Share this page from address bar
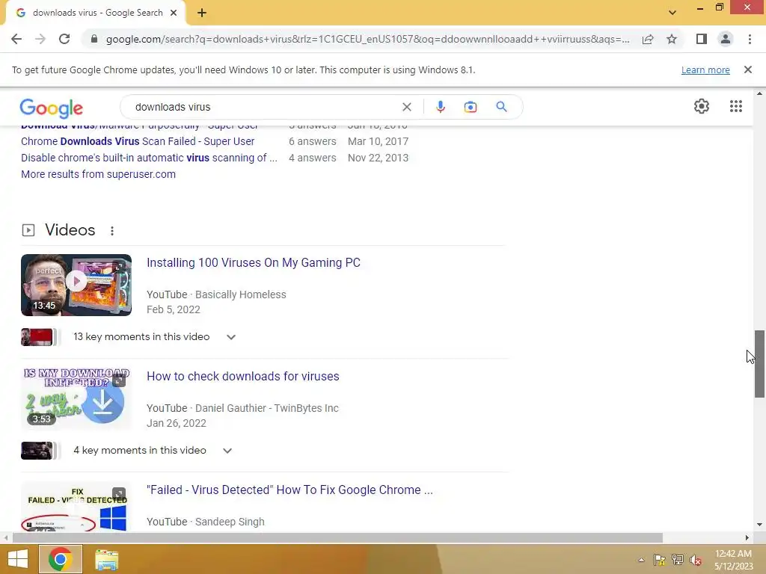 click(648, 39)
